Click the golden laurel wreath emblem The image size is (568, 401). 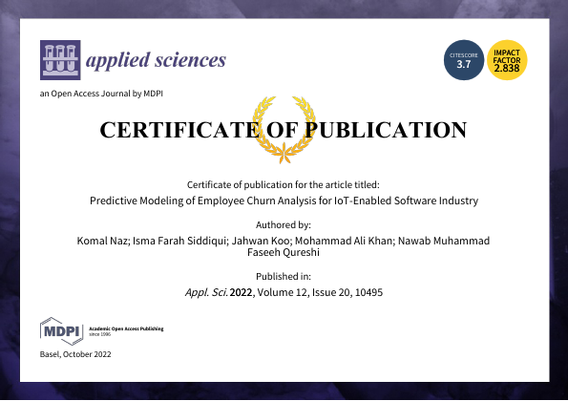(x=284, y=130)
